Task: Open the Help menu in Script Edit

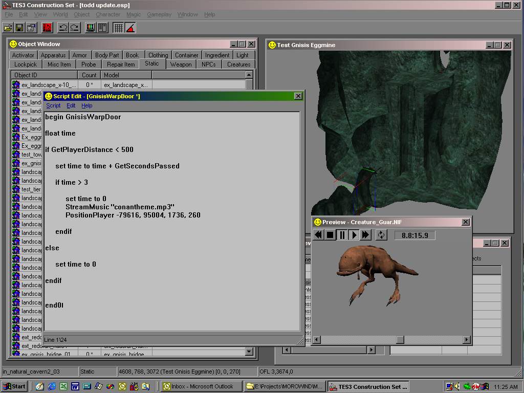Action: point(87,105)
